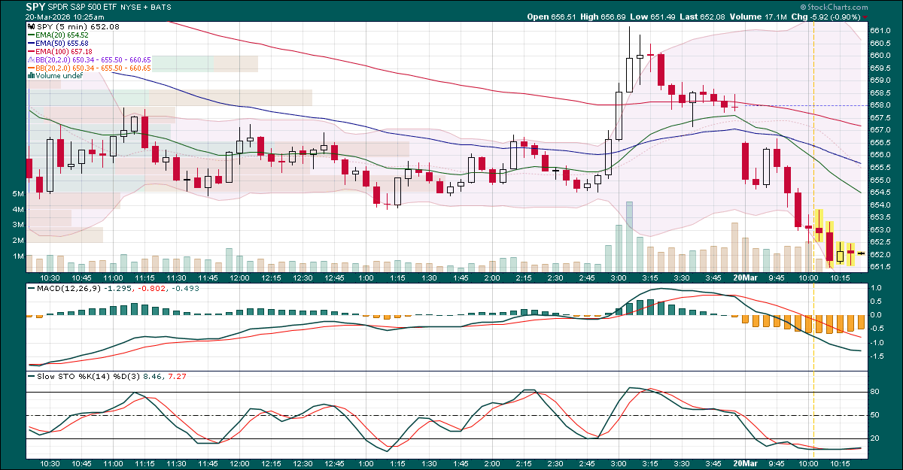Click the 11:15 time label under price chart
Screen dimensions: 903x470
coord(144,277)
